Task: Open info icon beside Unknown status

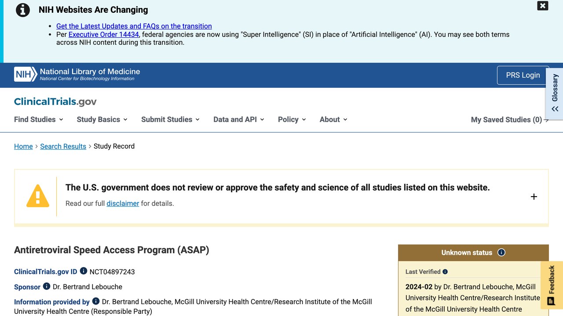Action: pos(501,252)
